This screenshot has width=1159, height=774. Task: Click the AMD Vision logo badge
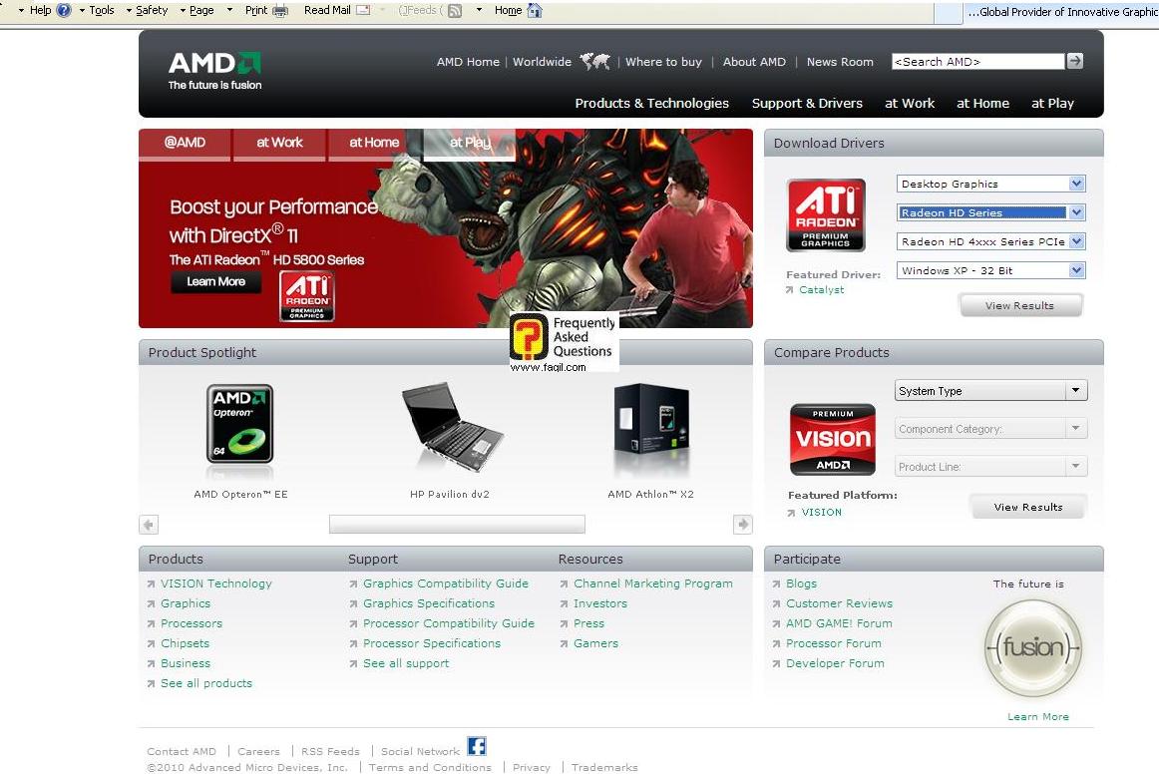tap(832, 439)
